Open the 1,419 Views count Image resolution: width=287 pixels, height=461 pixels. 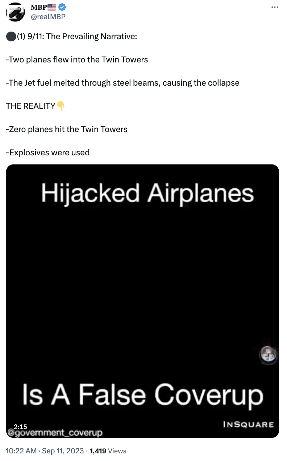point(108,451)
